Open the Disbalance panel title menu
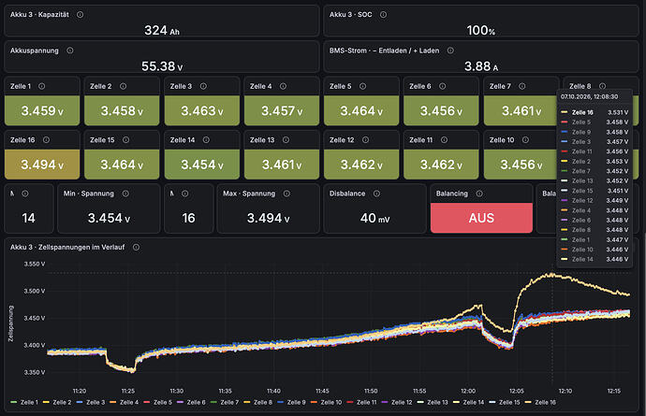The width and height of the screenshot is (646, 416). pos(347,194)
